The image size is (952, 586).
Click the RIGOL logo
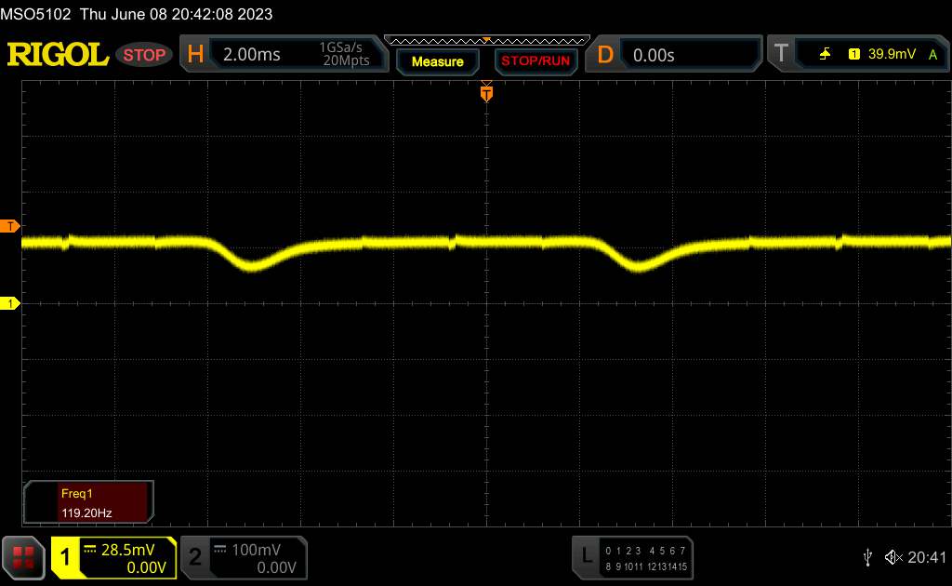pos(58,55)
